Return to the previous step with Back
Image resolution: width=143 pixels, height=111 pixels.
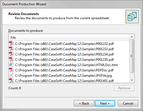coord(84,103)
